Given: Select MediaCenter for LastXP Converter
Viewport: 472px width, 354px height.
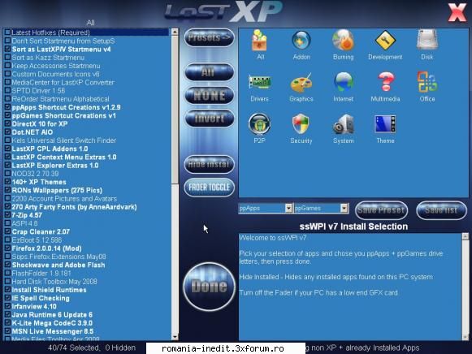Looking at the screenshot, I should point(63,82).
